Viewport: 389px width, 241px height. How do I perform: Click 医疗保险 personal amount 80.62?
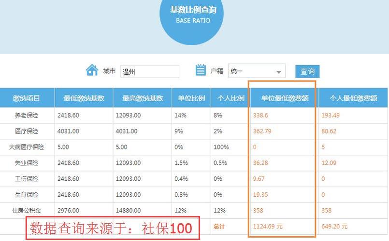click(329, 131)
